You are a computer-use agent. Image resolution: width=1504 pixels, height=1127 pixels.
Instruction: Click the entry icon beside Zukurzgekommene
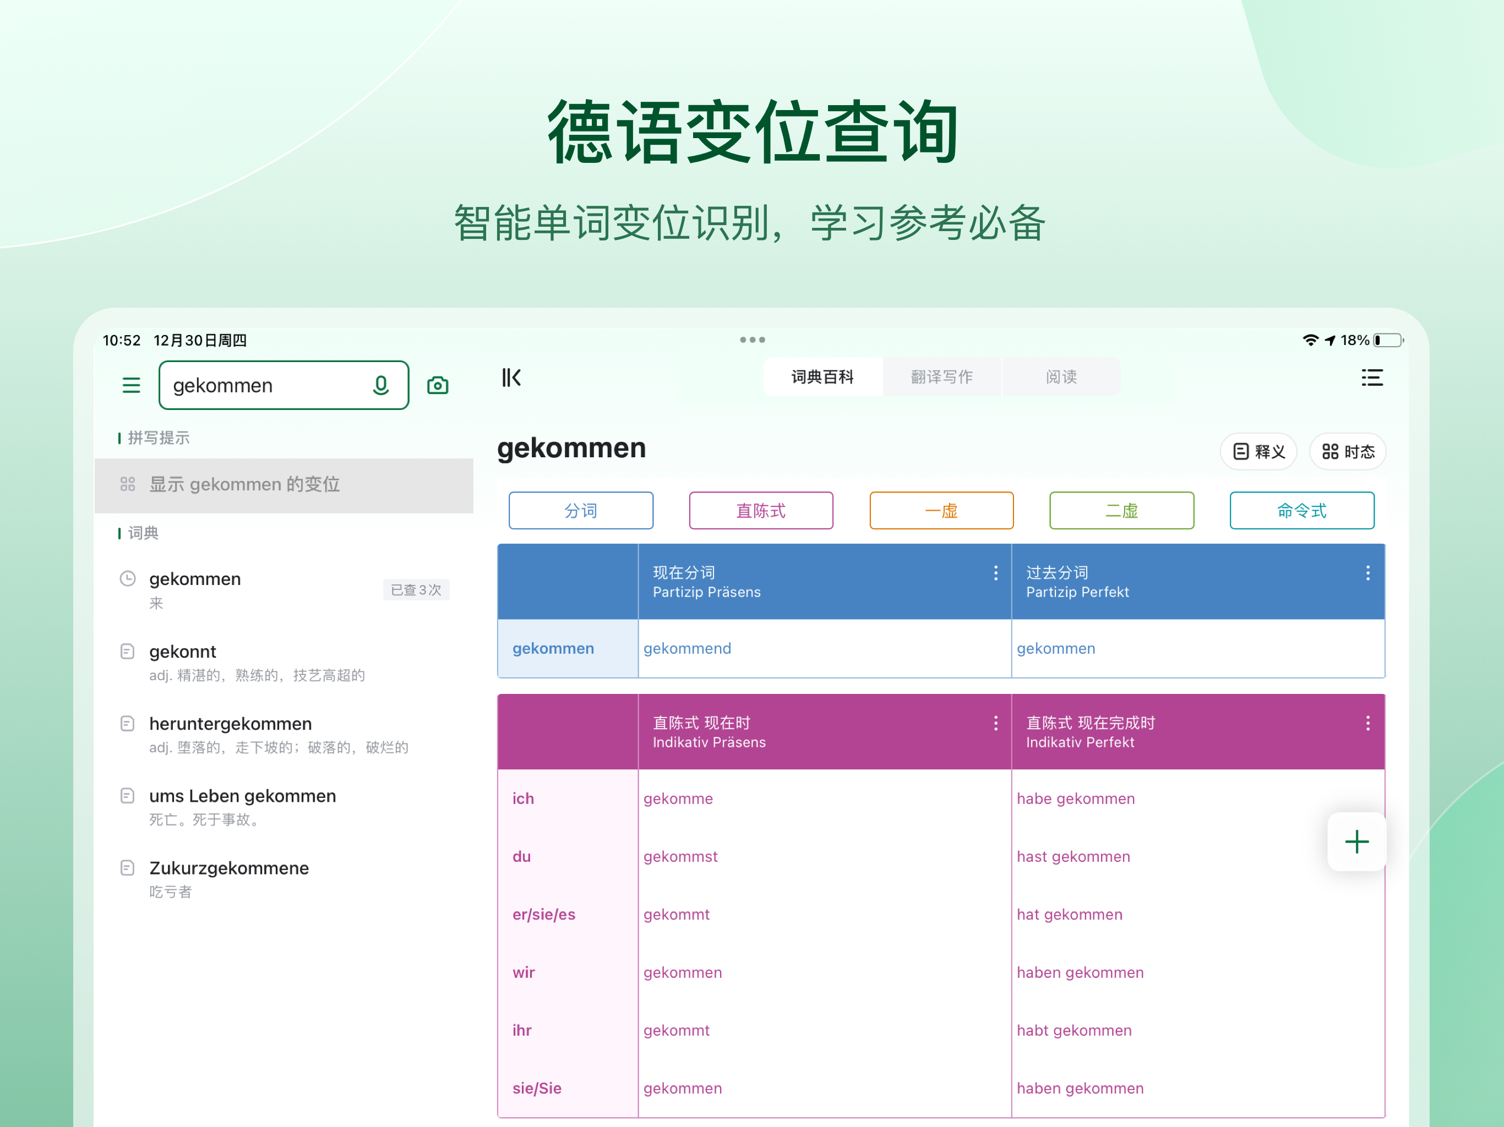(x=127, y=867)
